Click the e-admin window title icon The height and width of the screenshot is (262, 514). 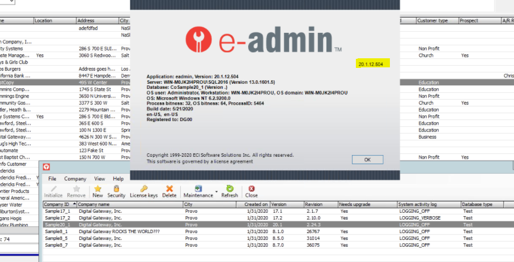(x=46, y=167)
